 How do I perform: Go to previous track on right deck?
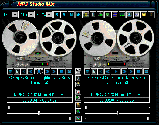(101, 71)
